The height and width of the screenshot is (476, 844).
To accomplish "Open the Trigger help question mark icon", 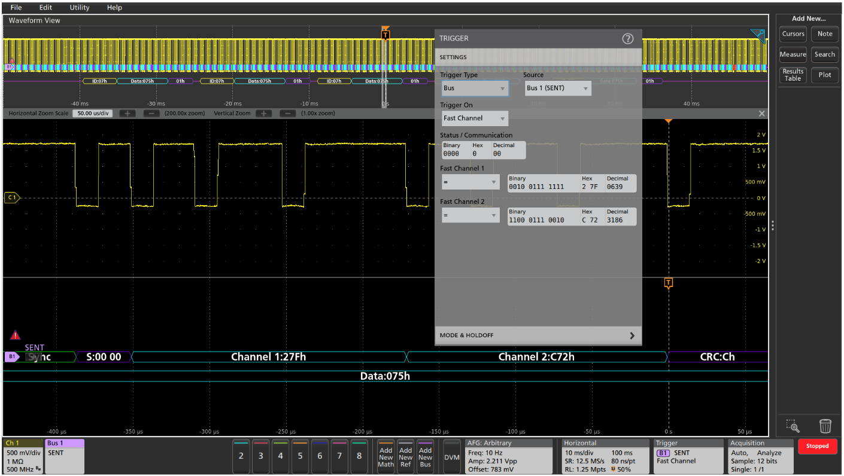I will [x=627, y=38].
